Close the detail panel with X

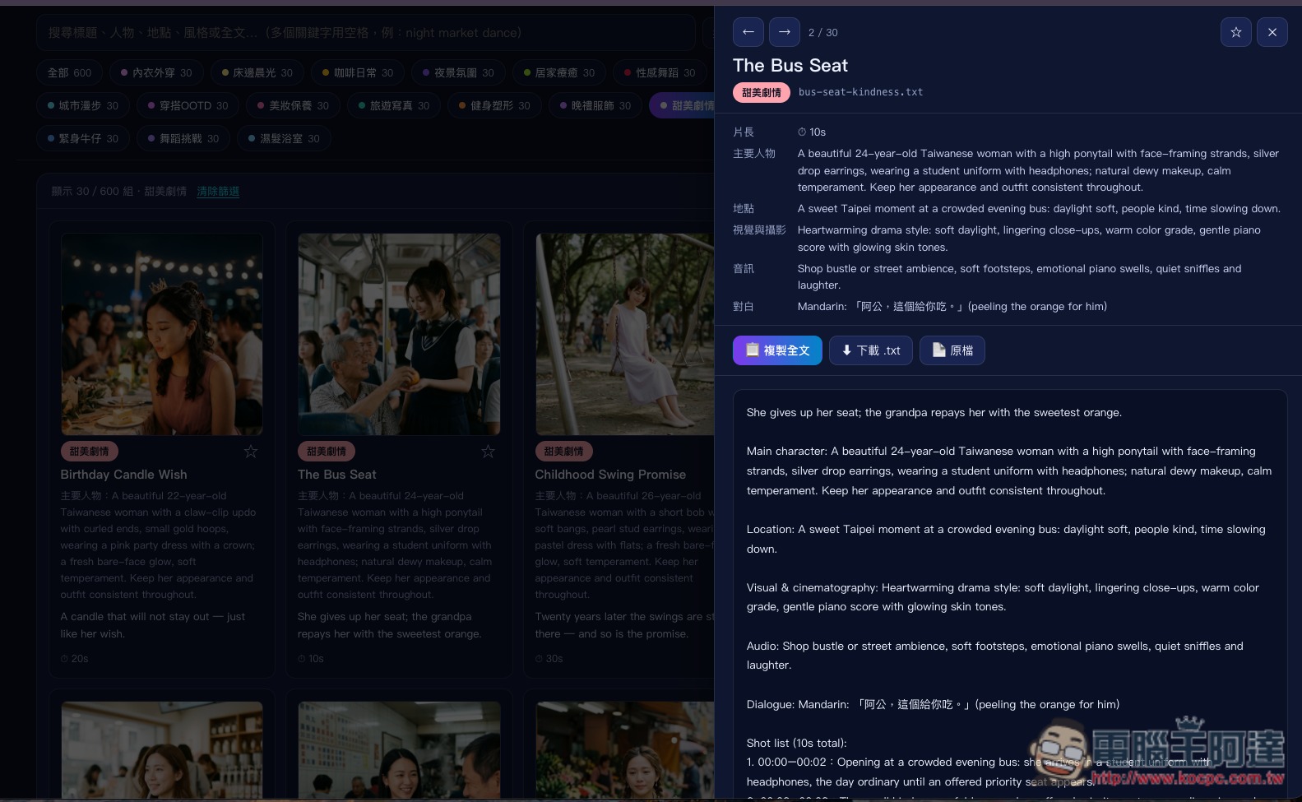pyautogui.click(x=1272, y=32)
